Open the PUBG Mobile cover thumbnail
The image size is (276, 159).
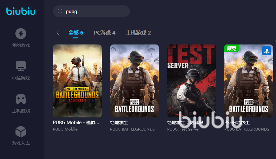pyautogui.click(x=77, y=81)
